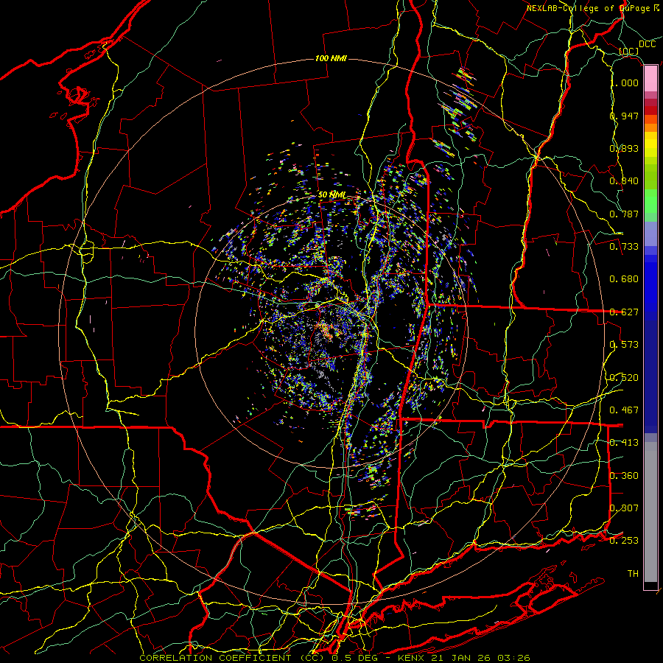
Task: Select the 0.520 scale value
Action: [624, 377]
